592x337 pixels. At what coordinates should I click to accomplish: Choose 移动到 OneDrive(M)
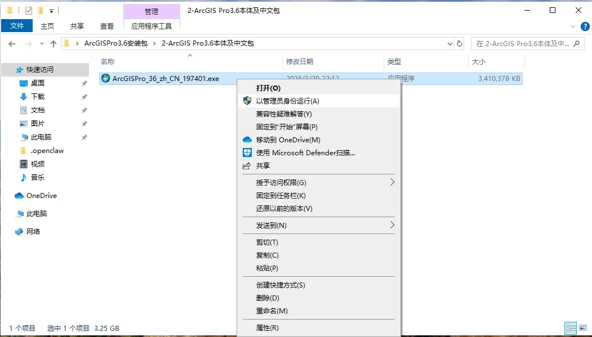(x=319, y=140)
